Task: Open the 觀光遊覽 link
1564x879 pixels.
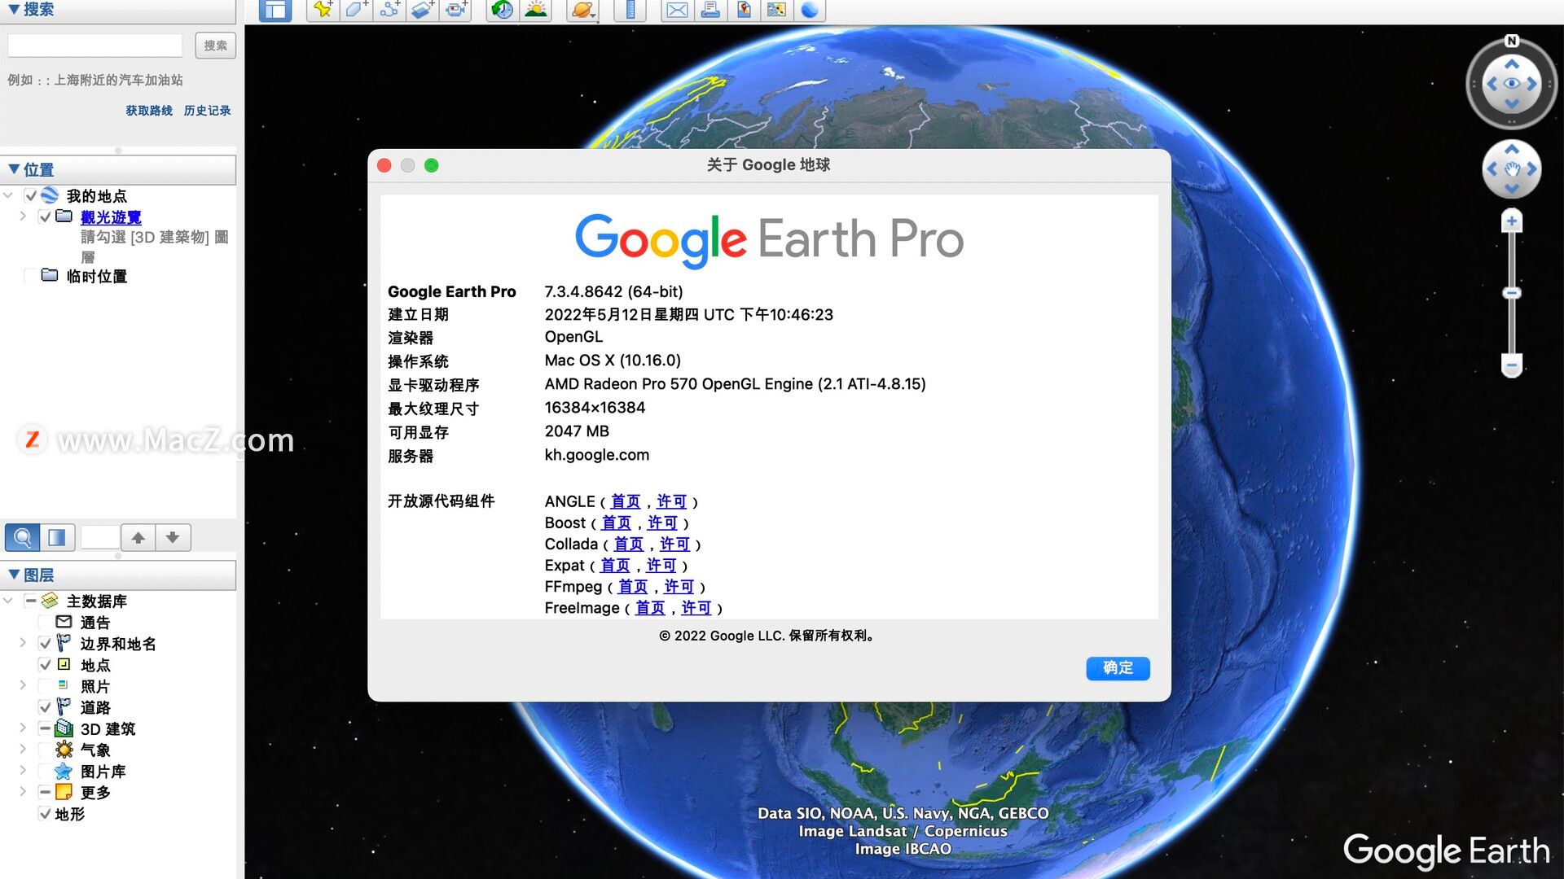Action: [111, 217]
